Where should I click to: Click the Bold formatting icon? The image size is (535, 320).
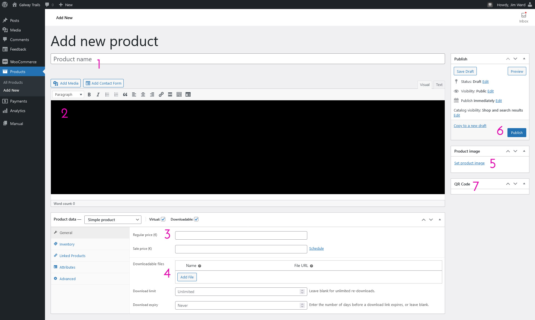pyautogui.click(x=89, y=95)
